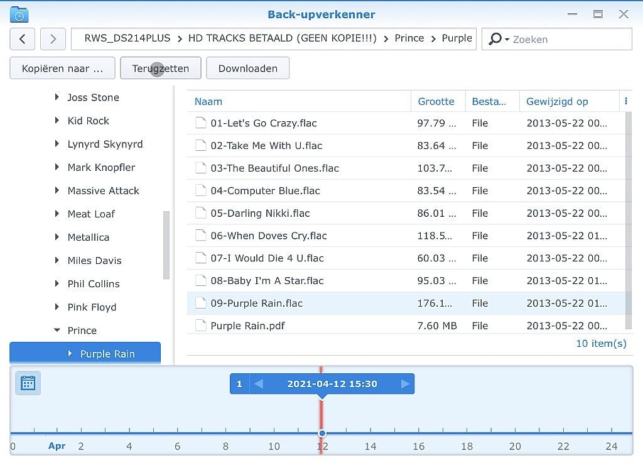This screenshot has height=465, width=643.
Task: Click file icon of 06-When Doves Cry.flac
Action: click(x=200, y=235)
